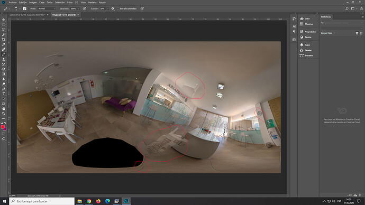Image resolution: width=365 pixels, height=205 pixels.
Task: Select the Horizontal Type tool
Action: pyautogui.click(x=4, y=94)
